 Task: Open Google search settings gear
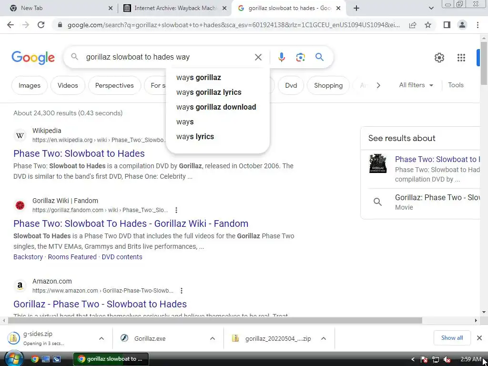point(439,58)
